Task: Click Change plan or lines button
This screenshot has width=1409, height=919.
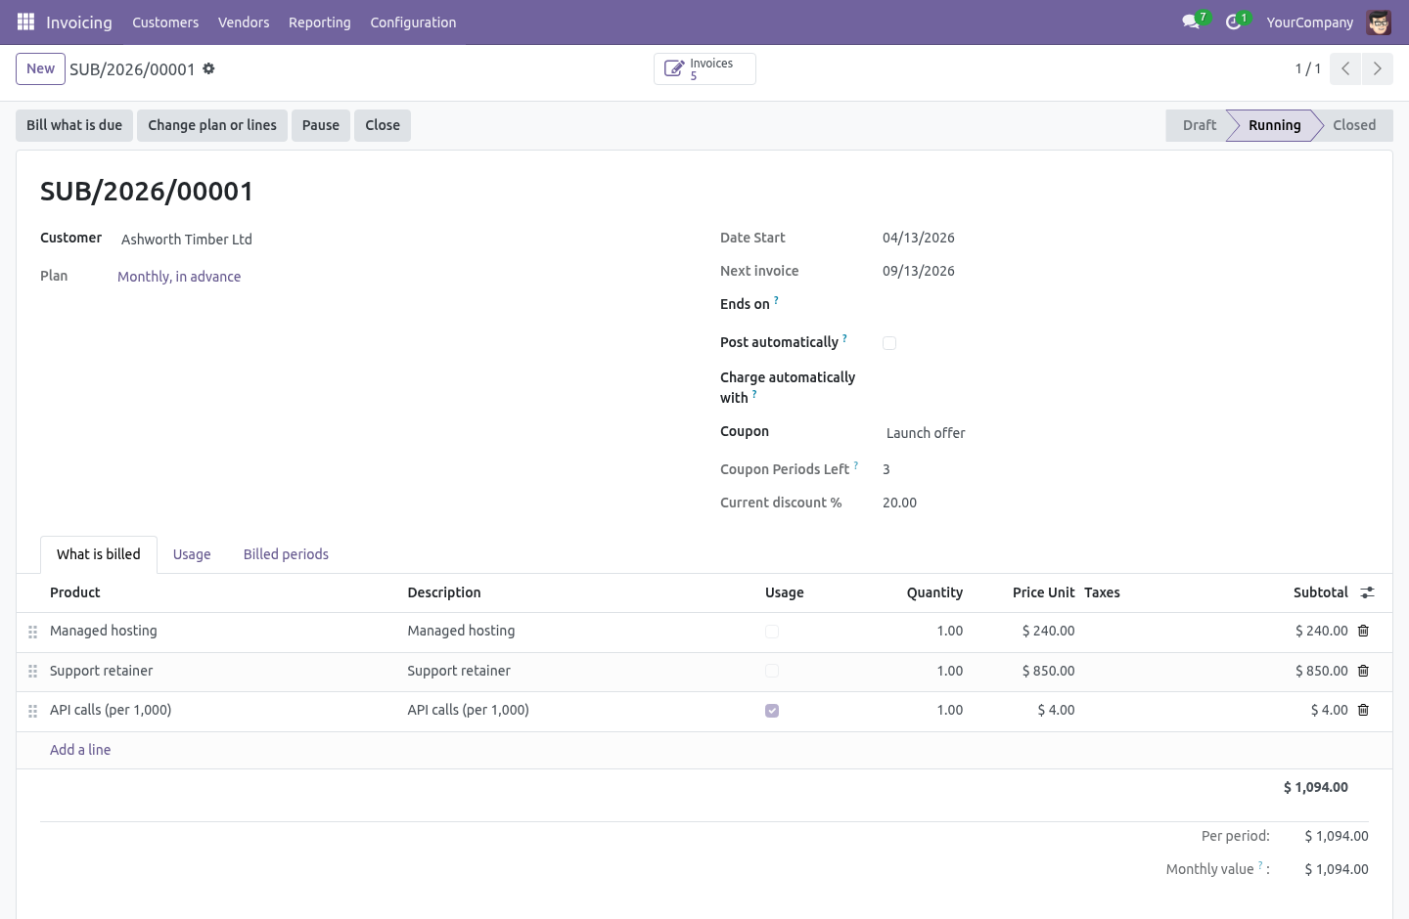Action: click(x=212, y=125)
